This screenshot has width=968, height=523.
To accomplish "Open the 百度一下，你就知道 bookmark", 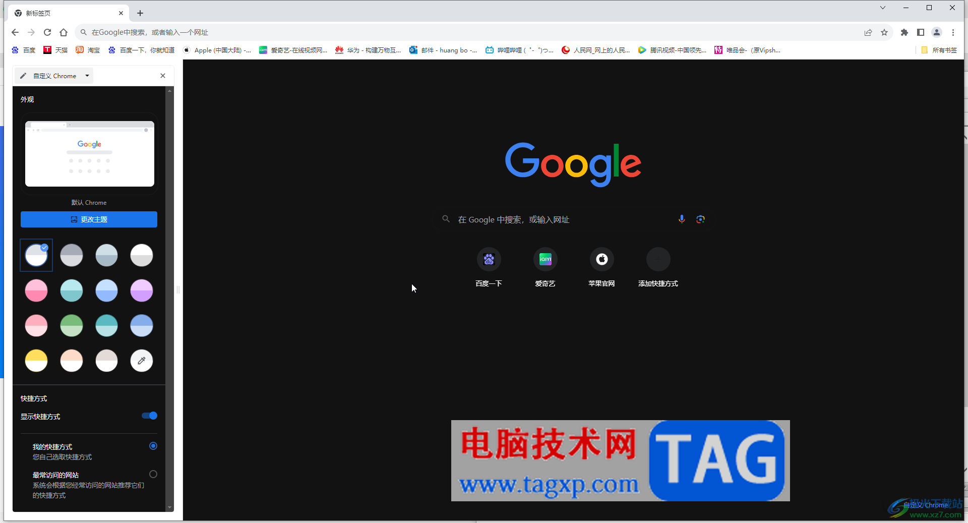I will click(x=141, y=50).
